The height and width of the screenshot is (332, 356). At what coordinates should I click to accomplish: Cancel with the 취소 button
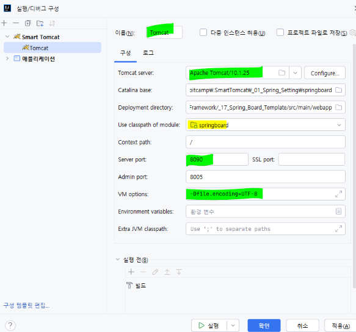(x=302, y=326)
